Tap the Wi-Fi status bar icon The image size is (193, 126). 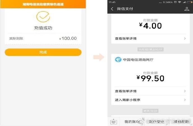coord(179,2)
